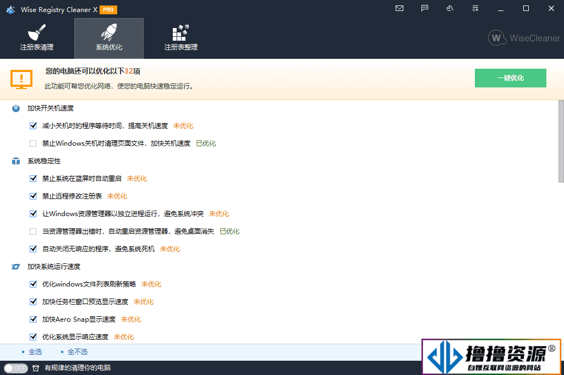Uncheck 减小关机时的程序等待时间 checkbox
Screen dimensions: 564x375
(x=33, y=126)
